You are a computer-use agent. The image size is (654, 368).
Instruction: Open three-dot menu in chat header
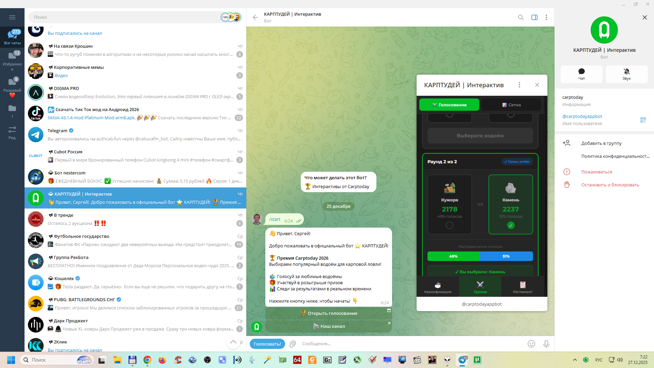click(x=546, y=17)
